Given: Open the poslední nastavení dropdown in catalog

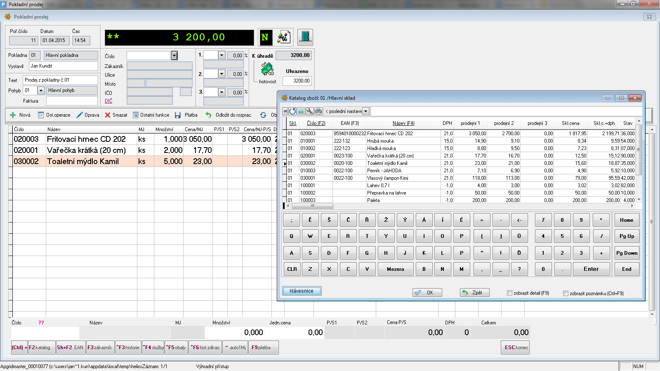Looking at the screenshot, I should 365,111.
